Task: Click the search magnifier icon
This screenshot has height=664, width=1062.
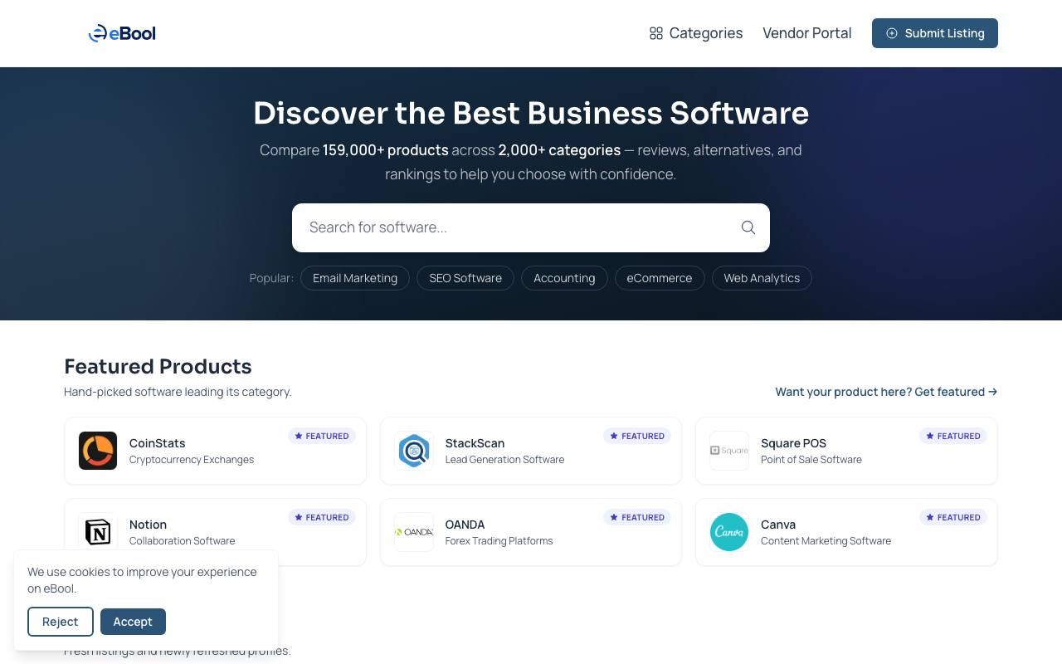Action: click(x=748, y=227)
